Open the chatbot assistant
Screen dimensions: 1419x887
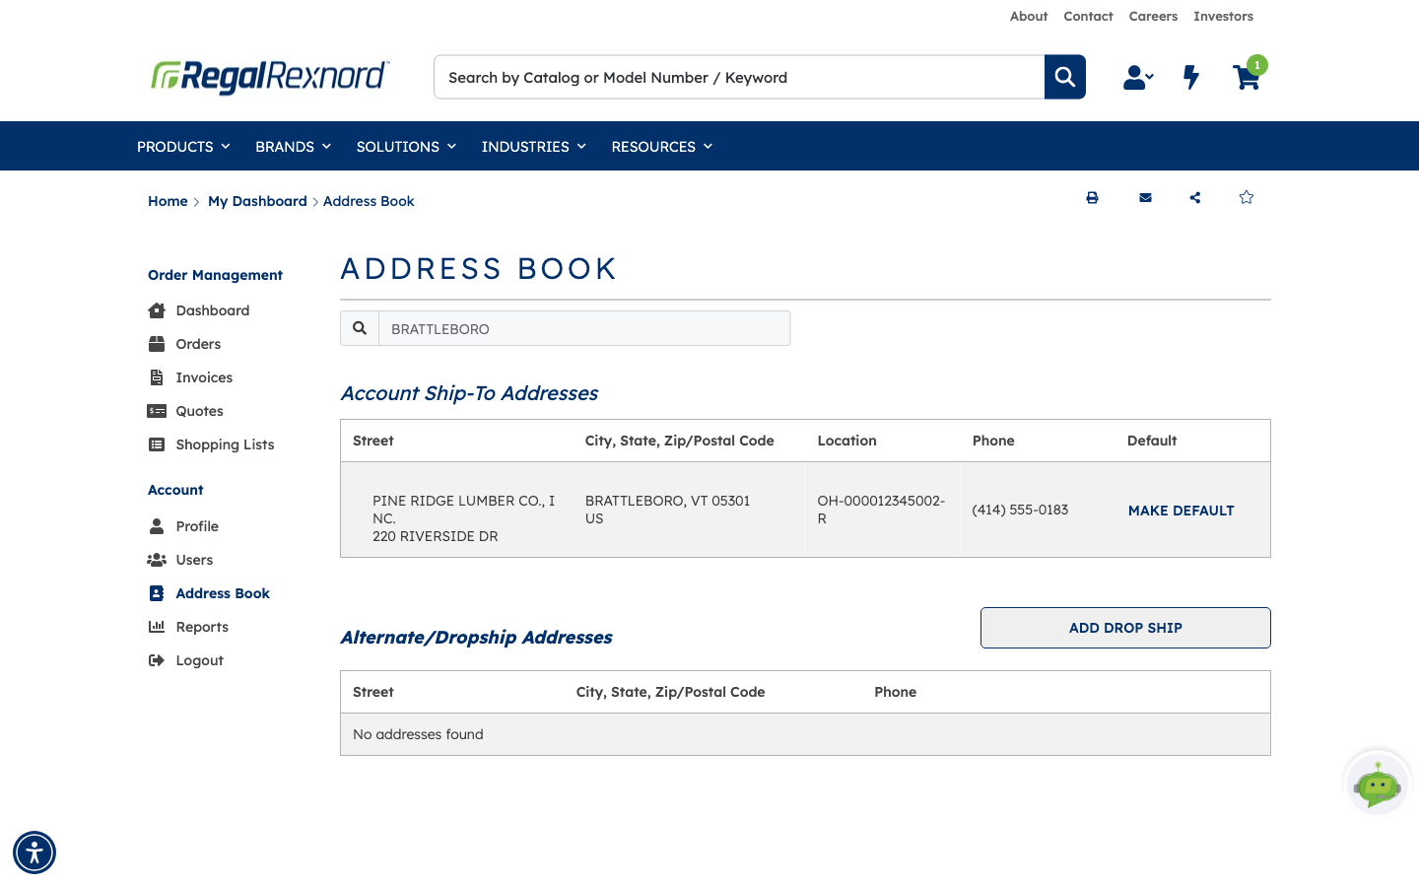point(1378,784)
